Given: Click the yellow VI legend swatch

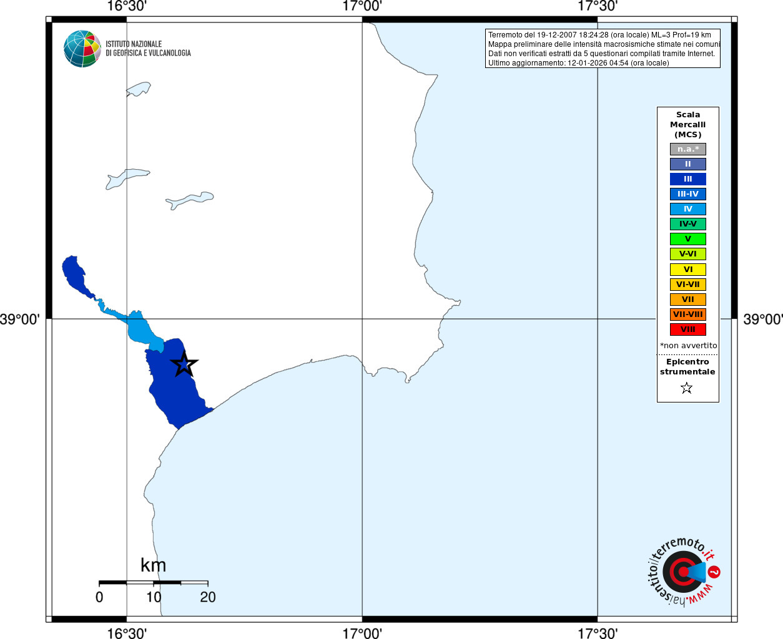Looking at the screenshot, I should coord(688,270).
